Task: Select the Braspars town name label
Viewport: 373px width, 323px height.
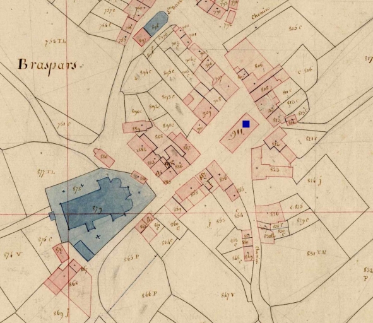Action: point(49,66)
